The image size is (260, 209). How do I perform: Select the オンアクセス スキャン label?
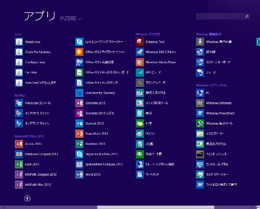point(37,113)
